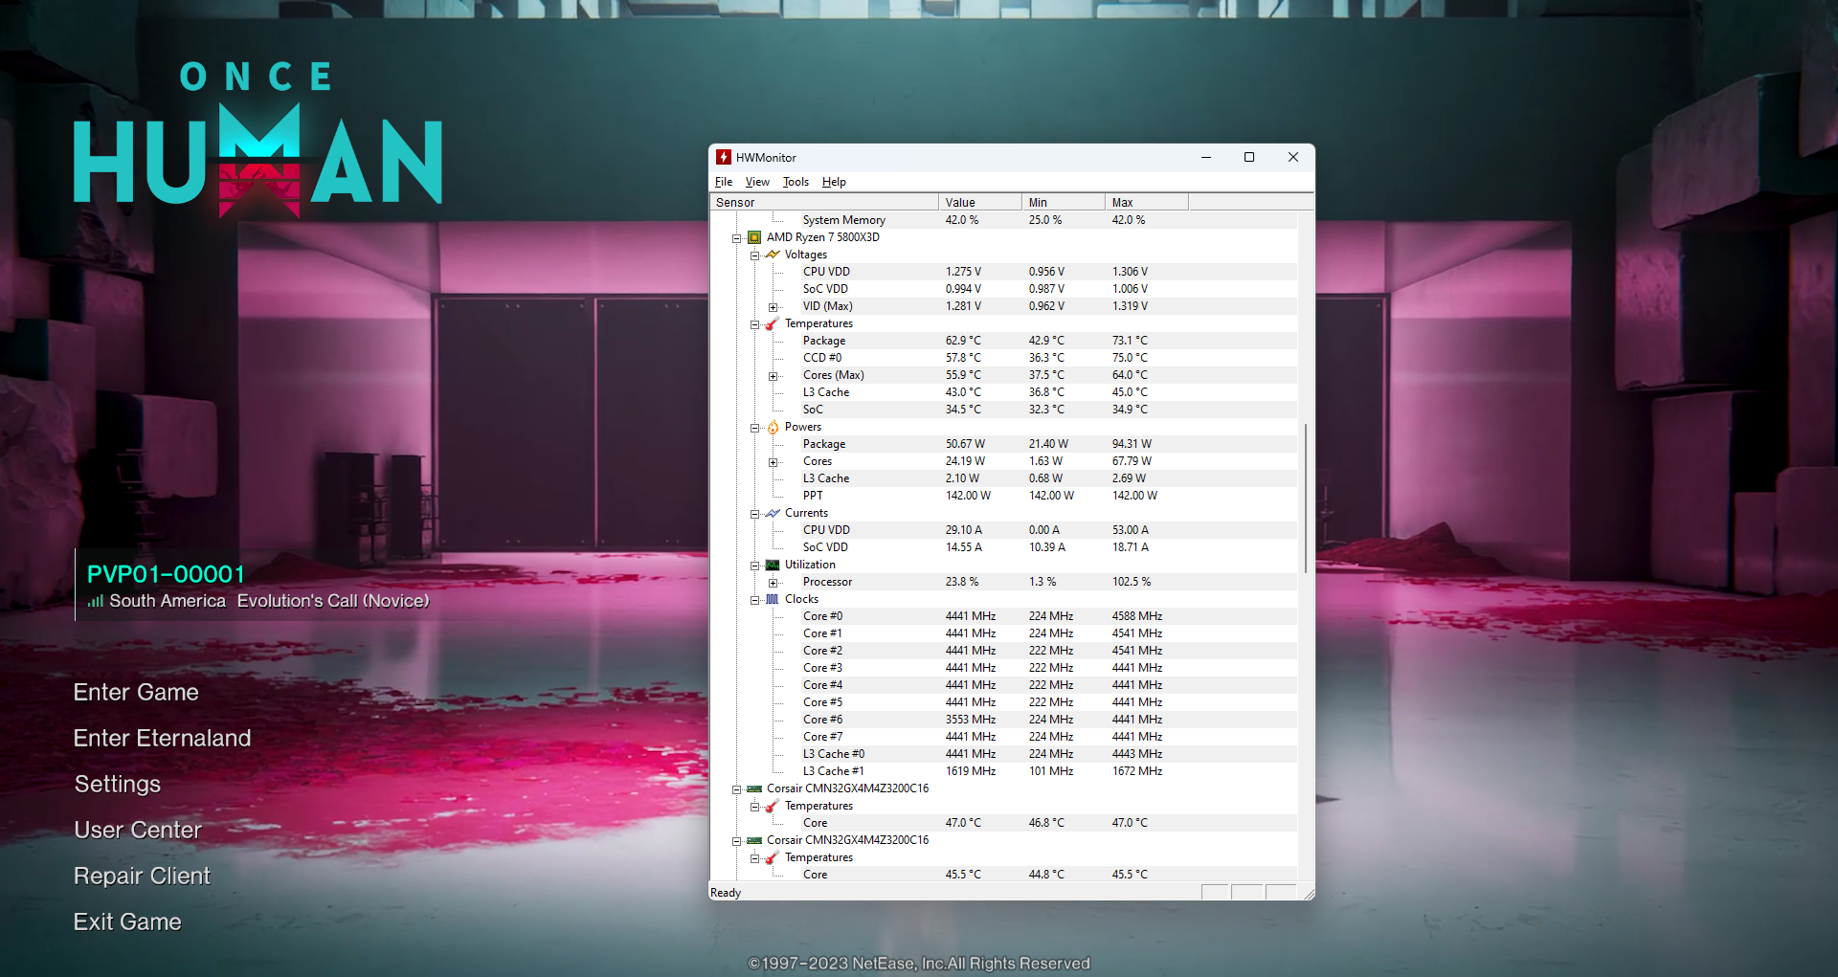Click the signal strength bars next to South America
The image size is (1838, 977).
tap(95, 601)
